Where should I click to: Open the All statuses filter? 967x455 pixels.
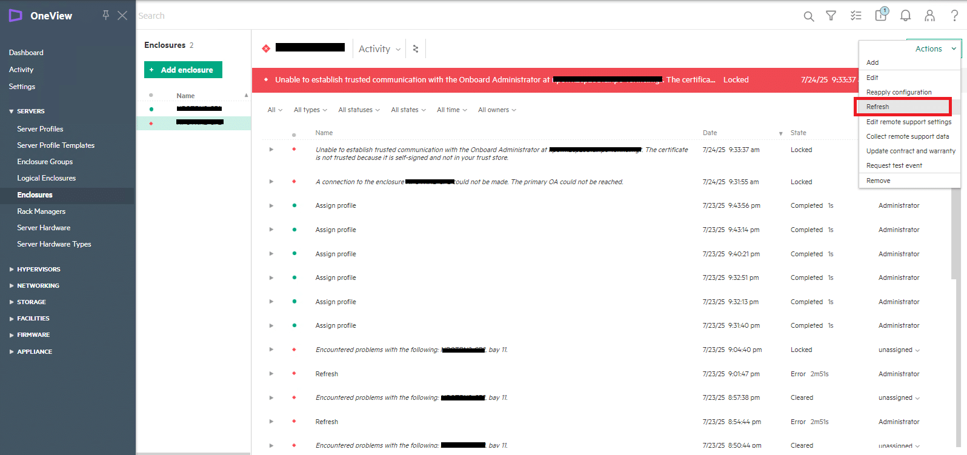click(x=359, y=110)
